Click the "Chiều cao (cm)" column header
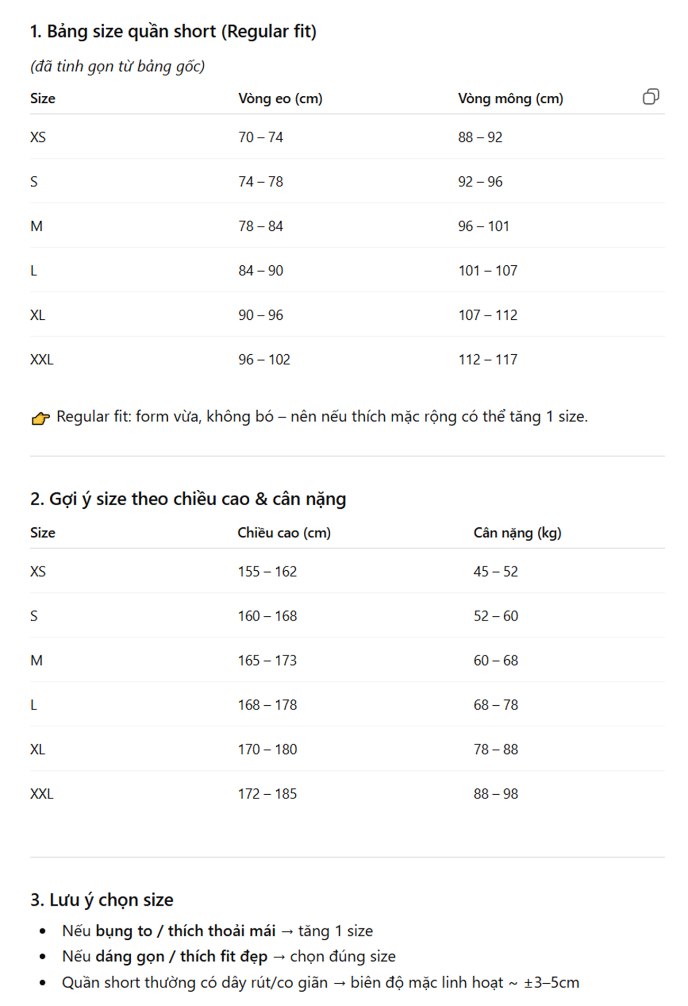Screen dimensions: 688x1006 point(284,533)
